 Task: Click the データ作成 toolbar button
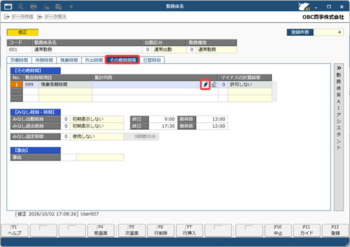[x=19, y=17]
